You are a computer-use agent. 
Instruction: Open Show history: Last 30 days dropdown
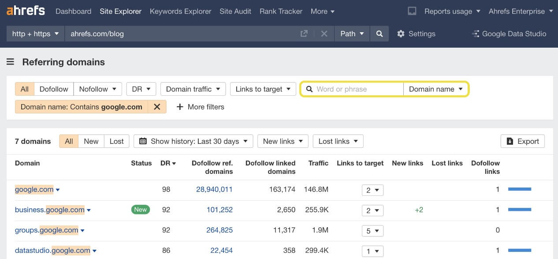click(193, 141)
